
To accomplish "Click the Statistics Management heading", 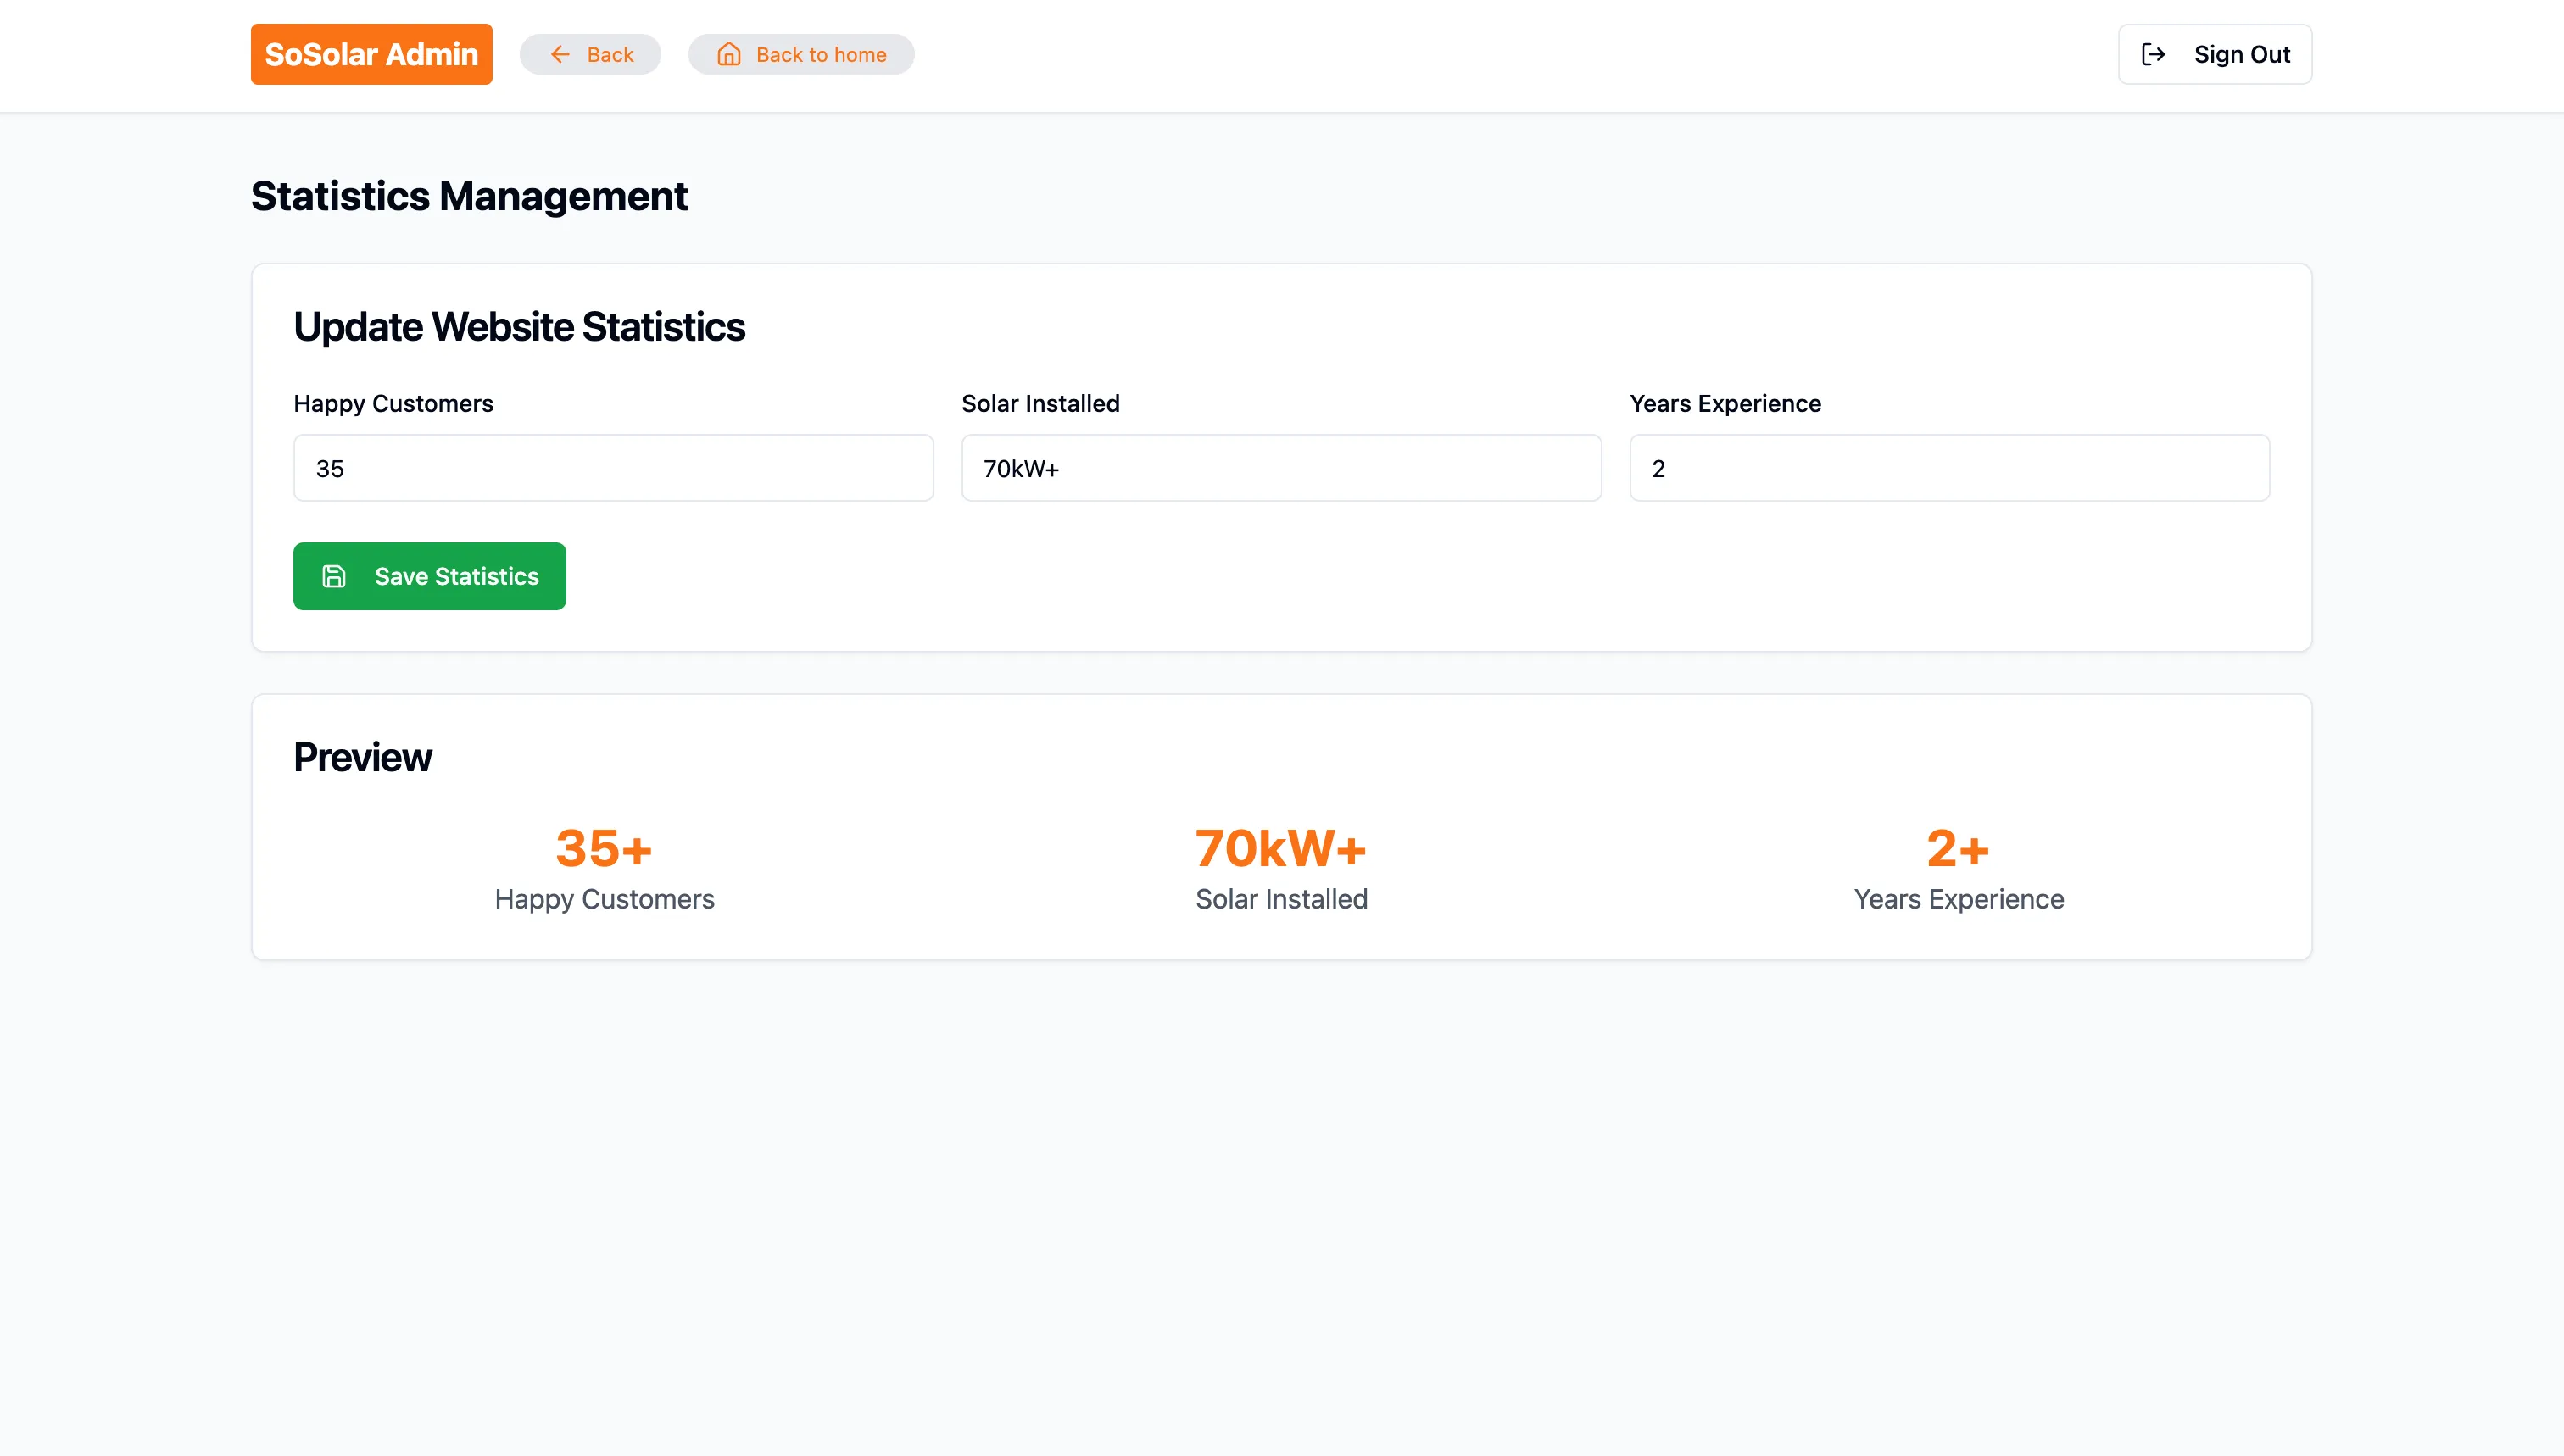I will click(x=469, y=196).
